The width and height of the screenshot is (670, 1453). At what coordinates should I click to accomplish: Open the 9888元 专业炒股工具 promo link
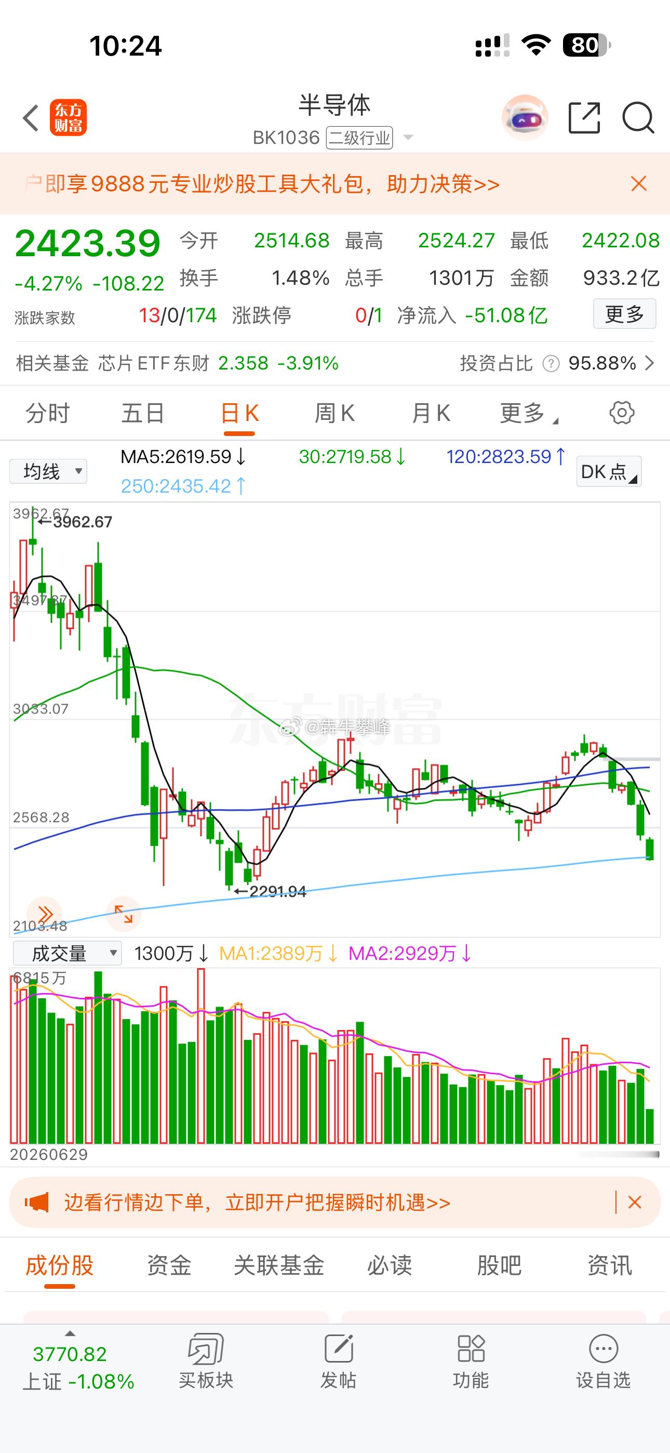point(262,184)
